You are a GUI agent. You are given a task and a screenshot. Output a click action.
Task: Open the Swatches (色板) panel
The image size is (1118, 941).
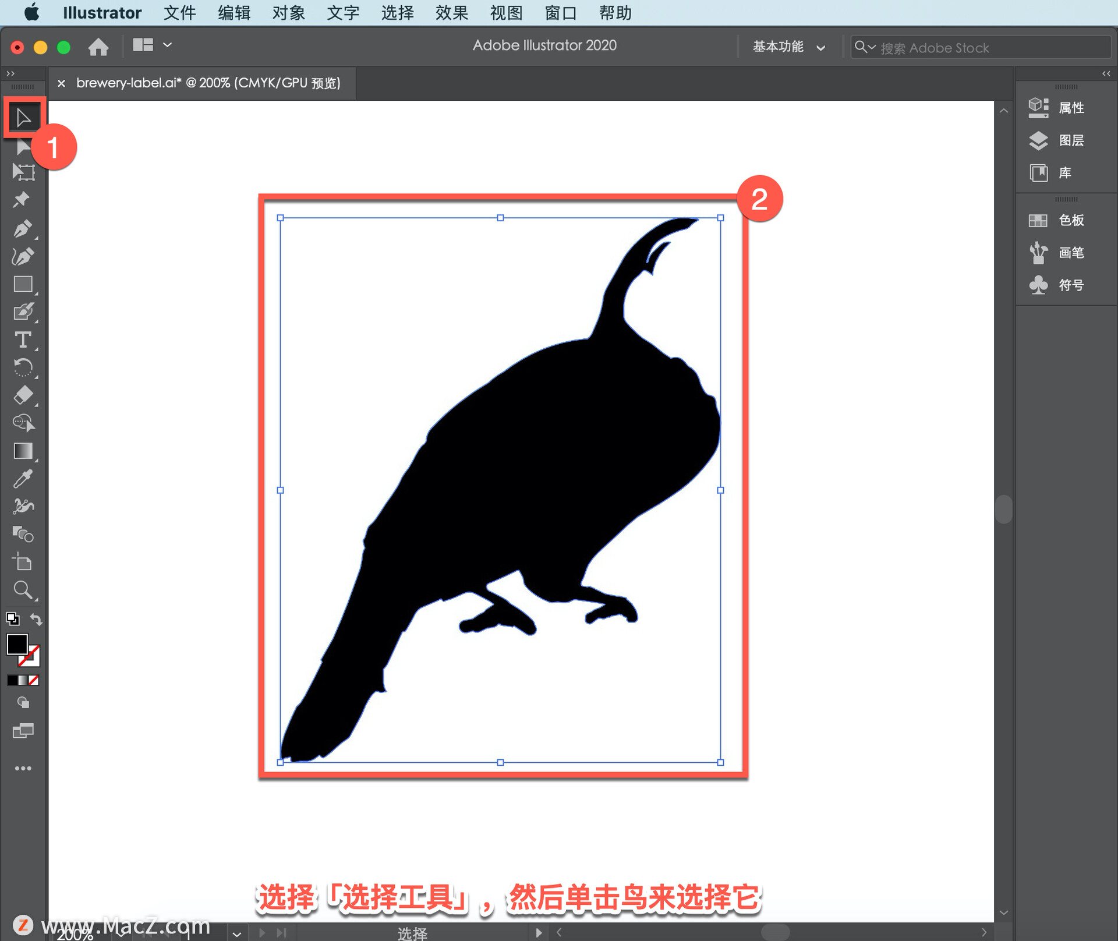(x=1056, y=220)
